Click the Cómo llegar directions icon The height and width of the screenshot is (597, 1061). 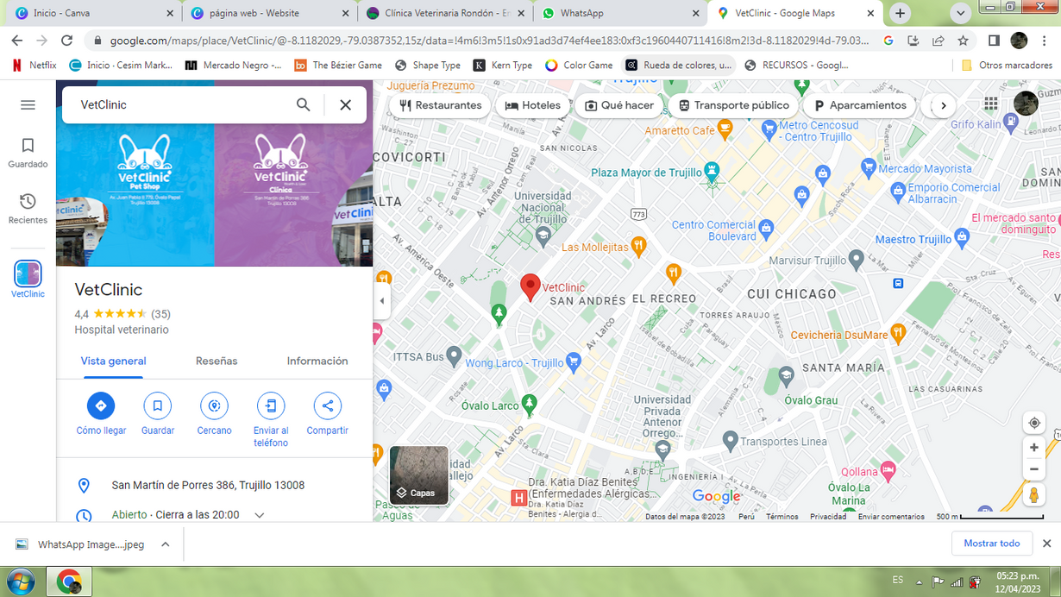pyautogui.click(x=101, y=405)
